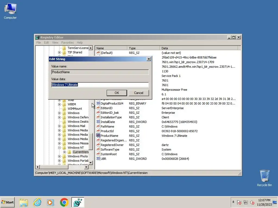Click OK in Edit String dialog

(117, 93)
